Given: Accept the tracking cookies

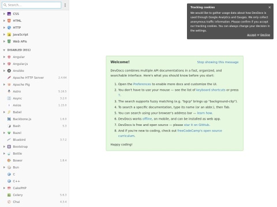Looking at the screenshot, I should pyautogui.click(x=252, y=35).
